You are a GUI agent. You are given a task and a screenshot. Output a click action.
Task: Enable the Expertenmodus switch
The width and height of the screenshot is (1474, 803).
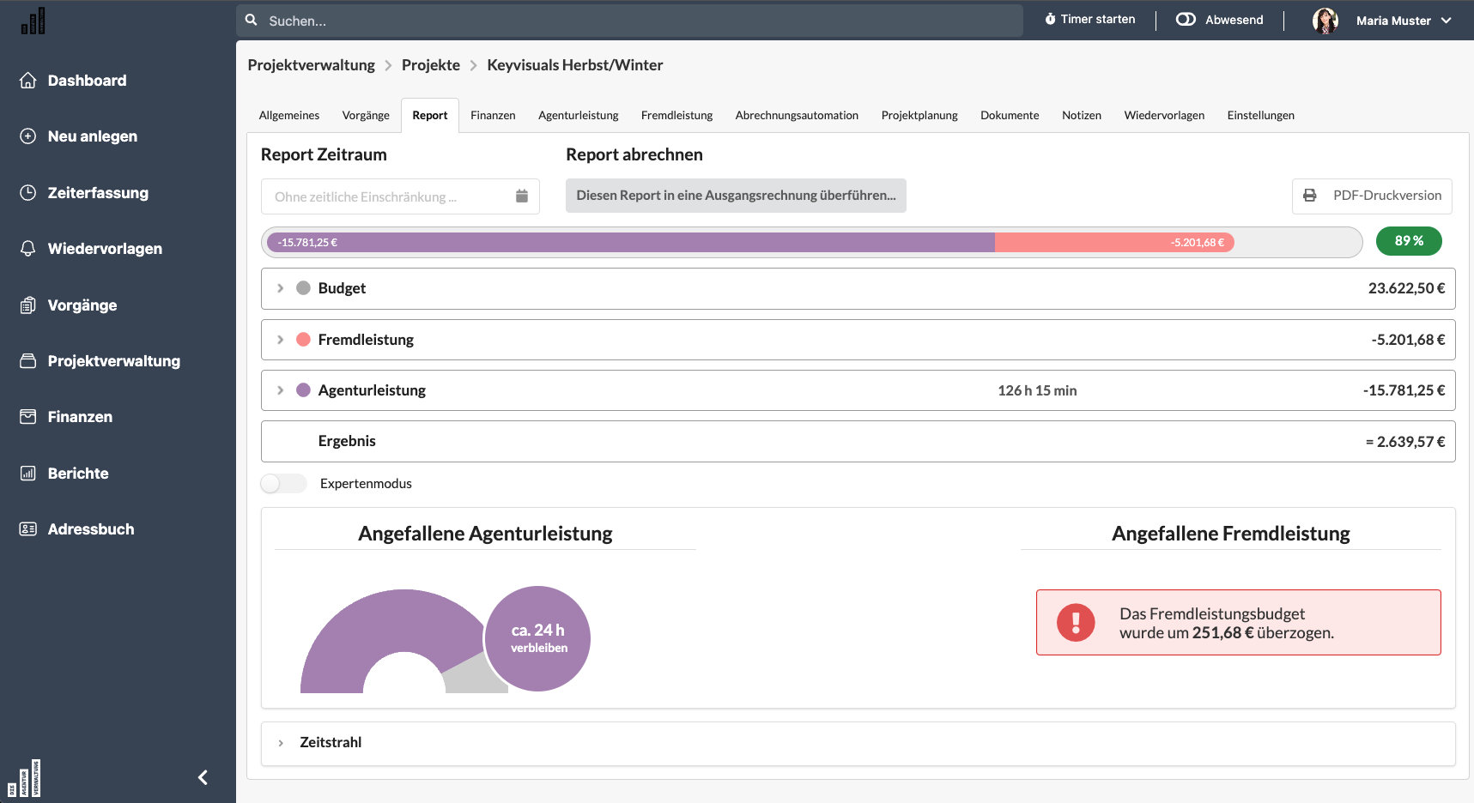coord(283,484)
